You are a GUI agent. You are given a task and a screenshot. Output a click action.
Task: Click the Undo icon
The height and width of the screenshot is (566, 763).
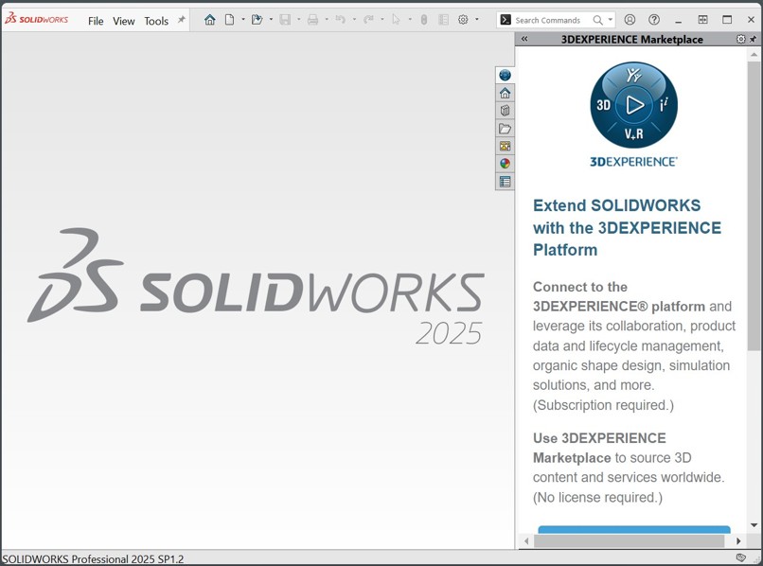pyautogui.click(x=341, y=20)
